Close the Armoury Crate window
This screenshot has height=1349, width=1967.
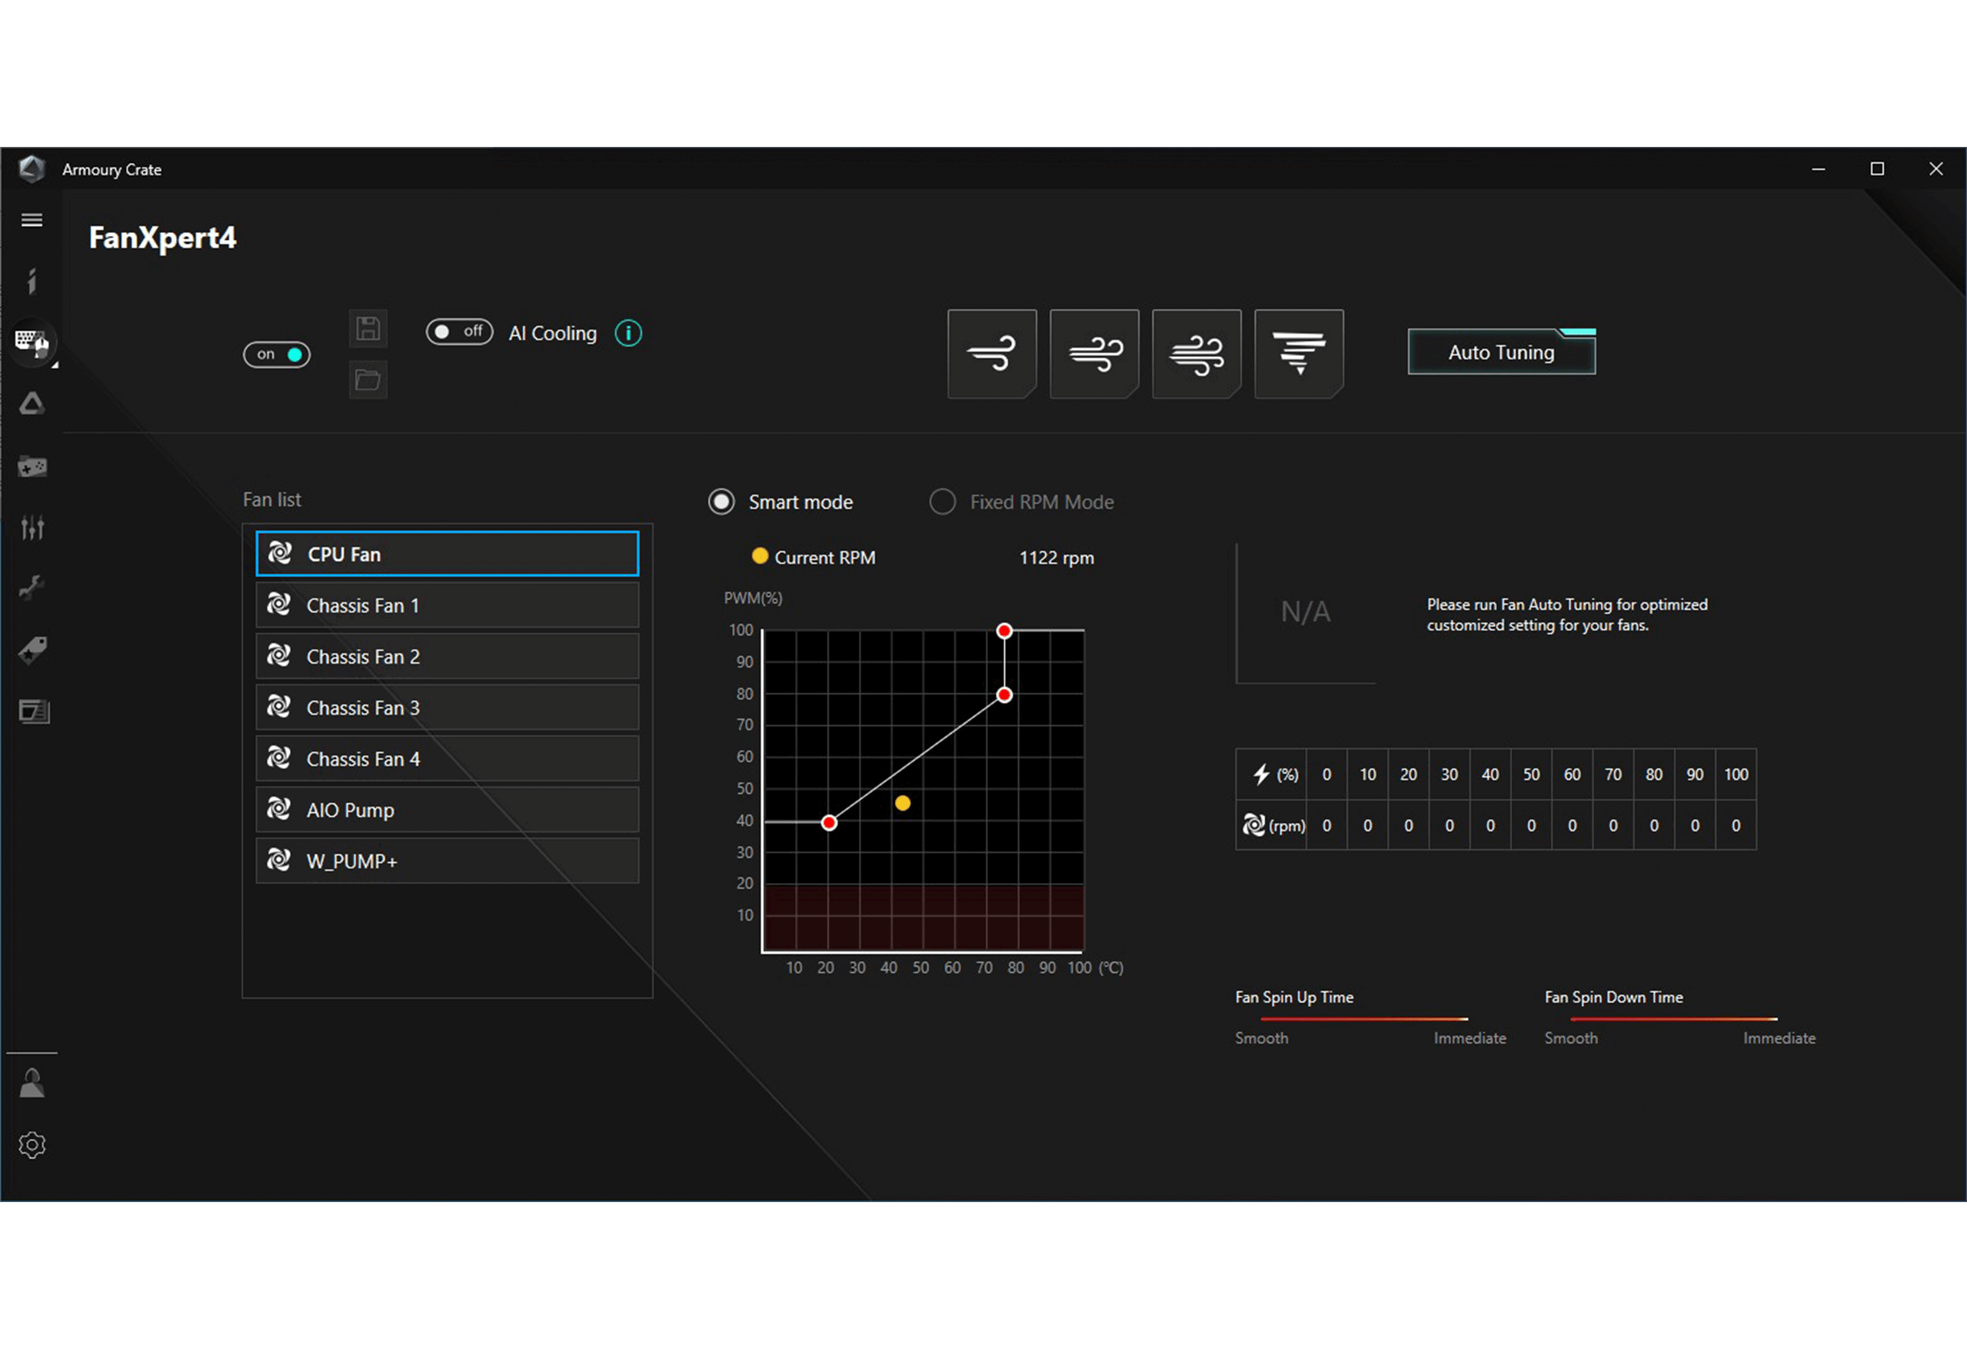pyautogui.click(x=1935, y=169)
